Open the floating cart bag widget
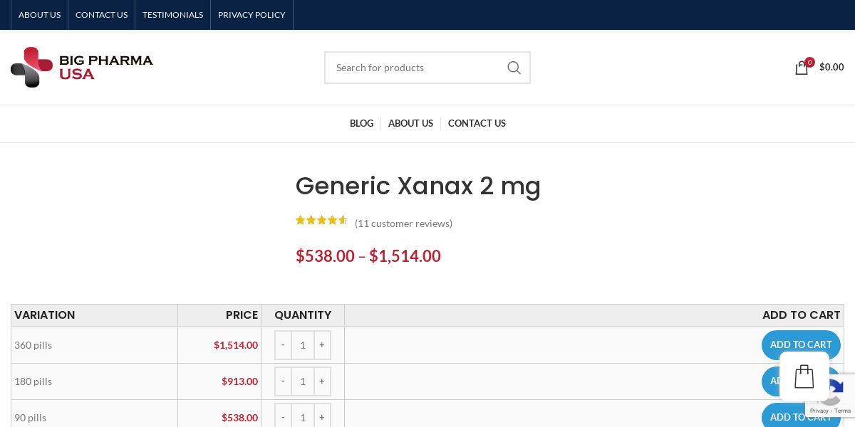 [x=804, y=376]
